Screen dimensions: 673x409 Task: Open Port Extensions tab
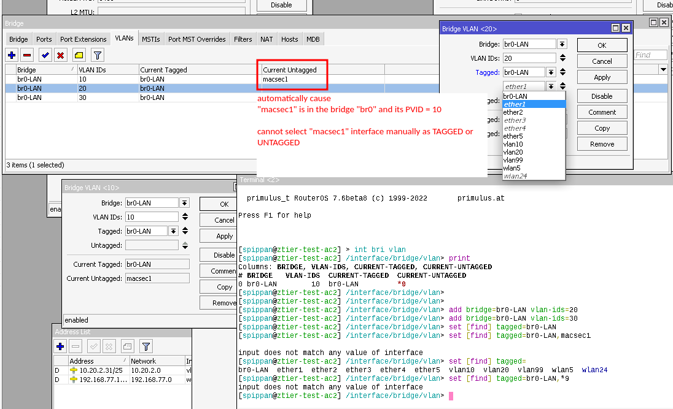[84, 39]
